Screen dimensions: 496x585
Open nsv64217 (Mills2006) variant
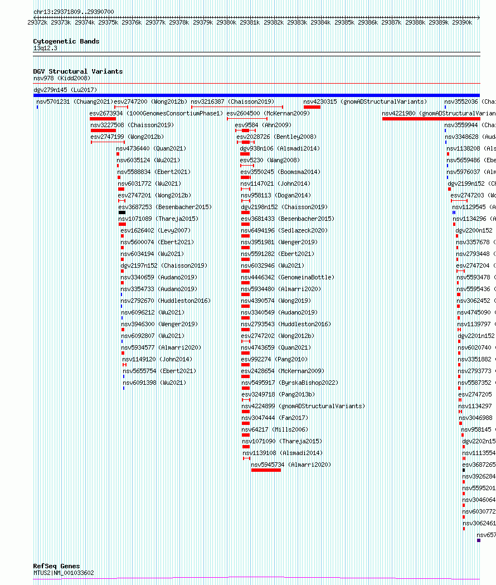point(275,430)
